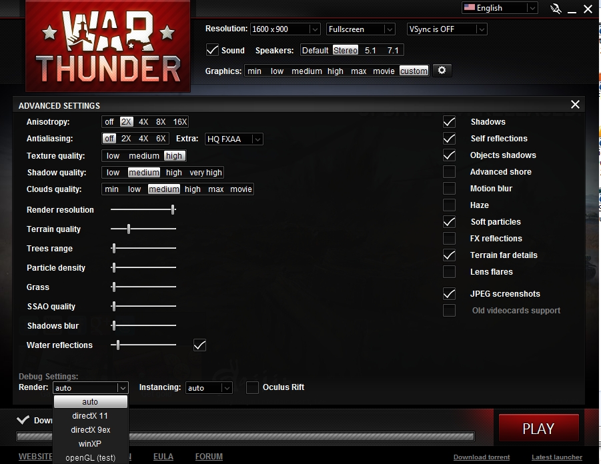601x464 pixels.
Task: Click the Shadows blur slider
Action: (x=143, y=326)
